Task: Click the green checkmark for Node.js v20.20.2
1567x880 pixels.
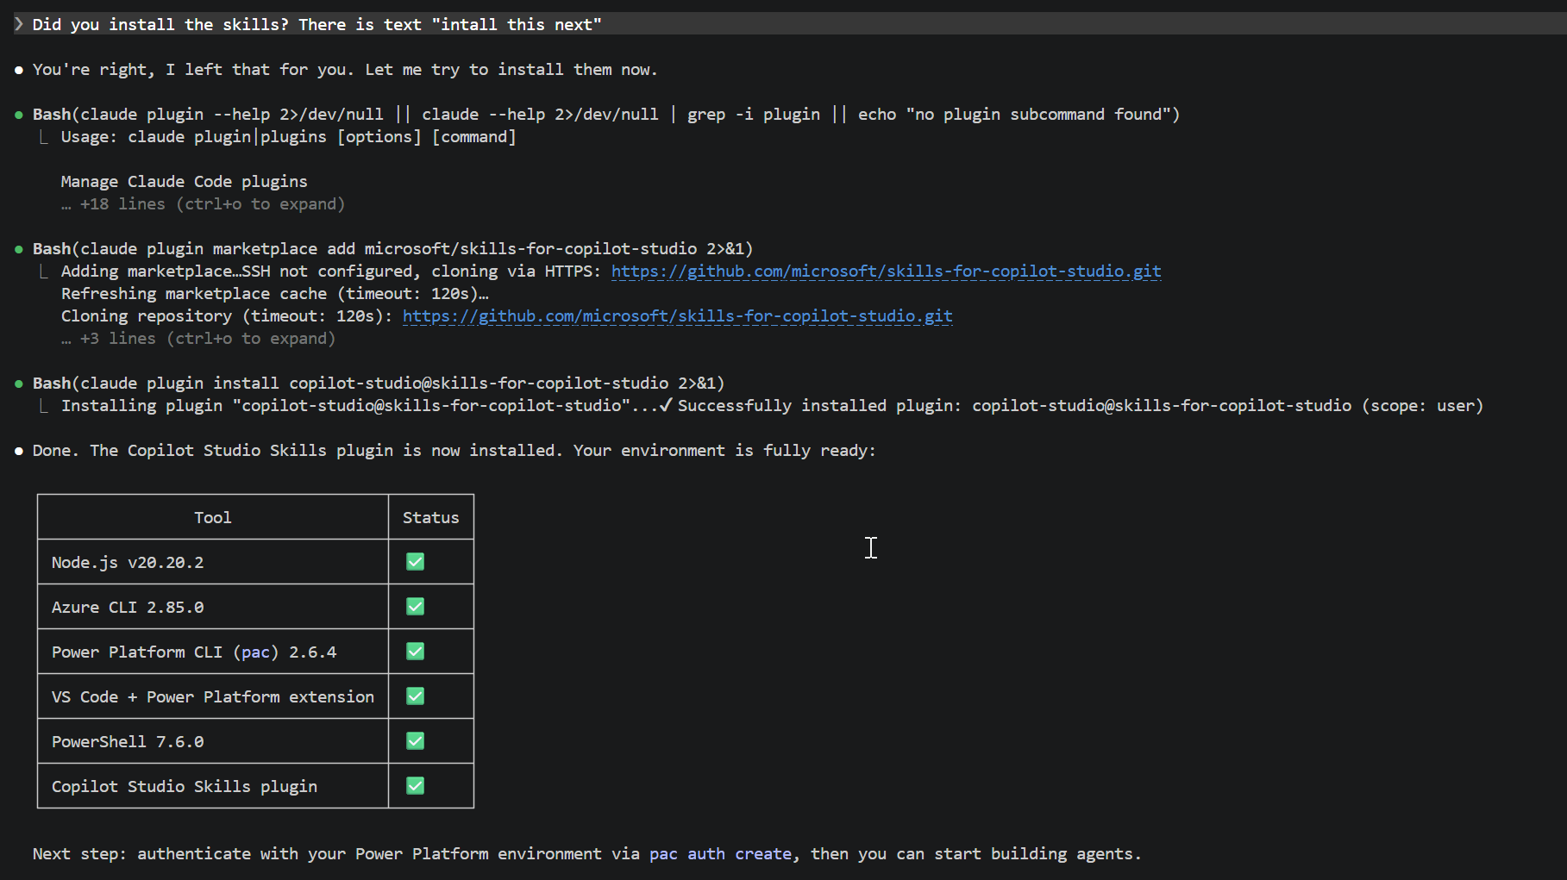Action: coord(415,562)
